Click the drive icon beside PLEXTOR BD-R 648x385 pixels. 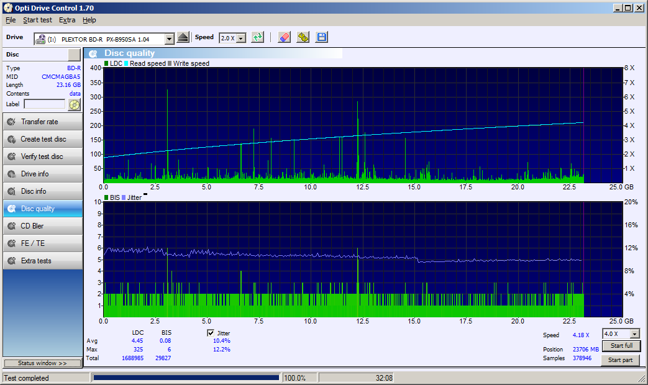click(40, 39)
